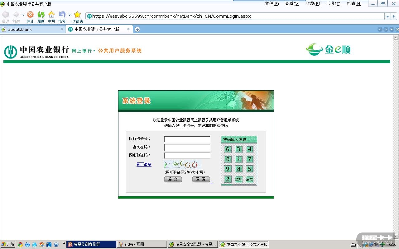Click the green umbrella tray icon
This screenshot has height=249, width=399.
pos(382,245)
